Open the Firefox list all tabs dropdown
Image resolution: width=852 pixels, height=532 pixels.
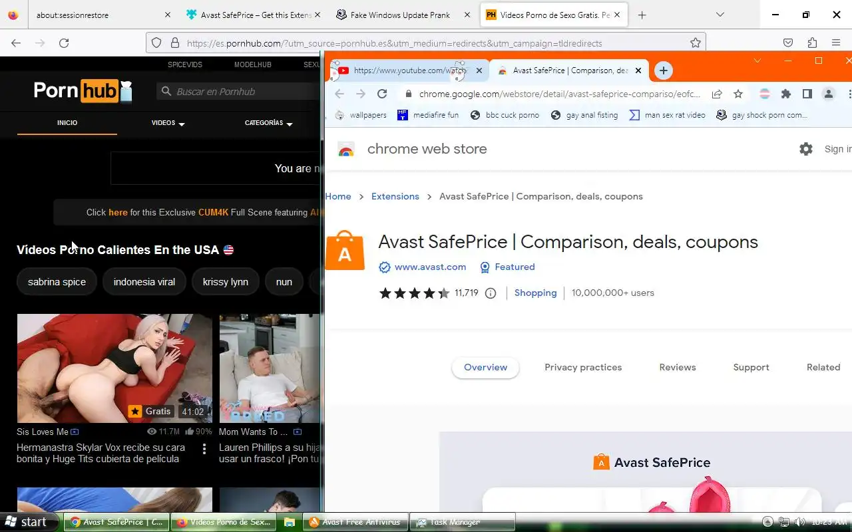[720, 15]
